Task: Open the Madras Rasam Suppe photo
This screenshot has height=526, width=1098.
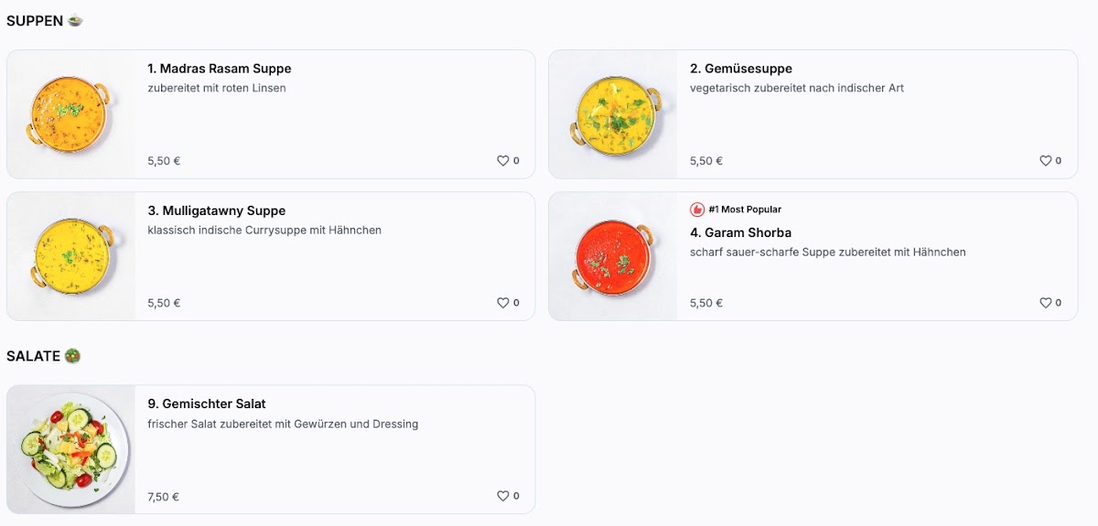Action: [70, 114]
